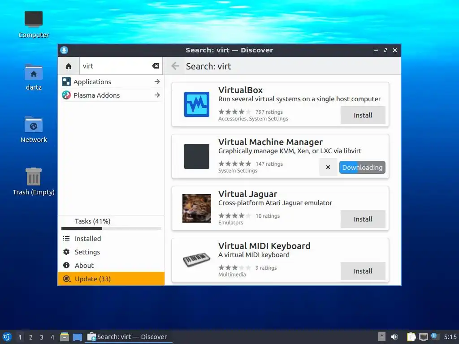The image size is (459, 344).
Task: Click the Settings gear icon in the sidebar
Action: 66,252
